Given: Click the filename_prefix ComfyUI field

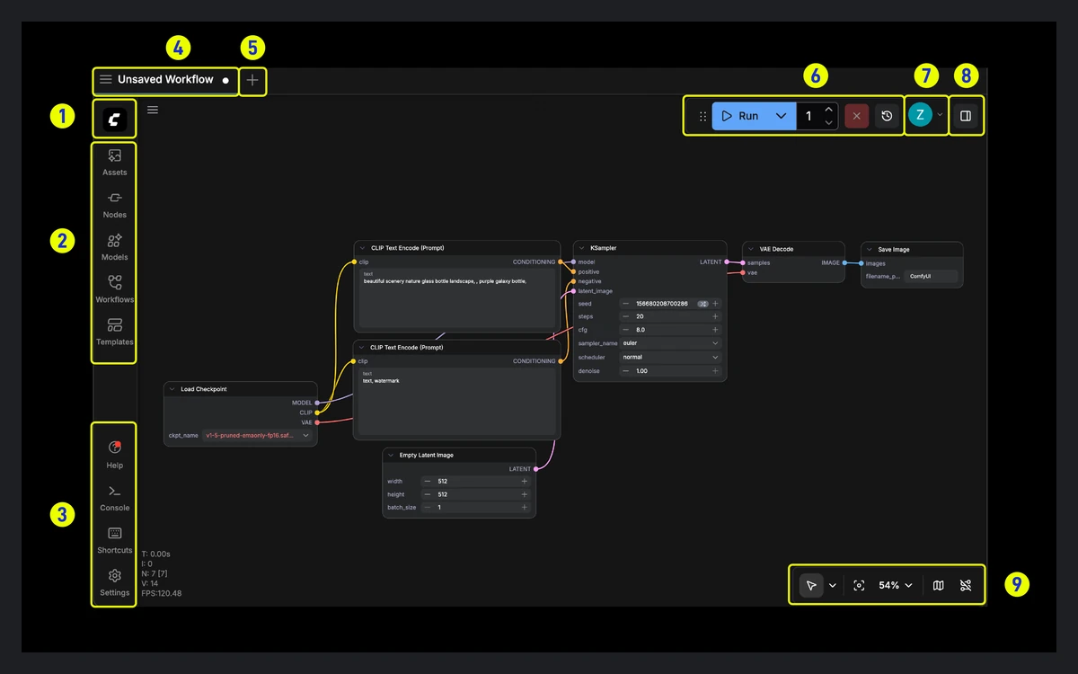Looking at the screenshot, I should 931,276.
